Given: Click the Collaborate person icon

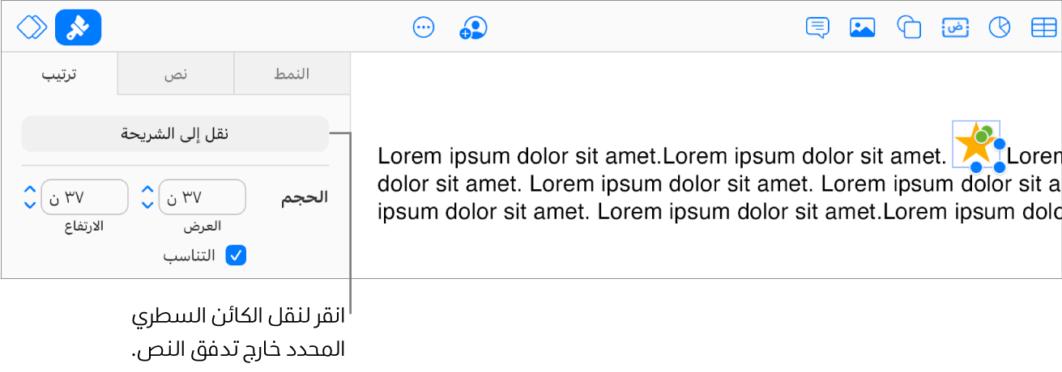Looking at the screenshot, I should (x=473, y=28).
